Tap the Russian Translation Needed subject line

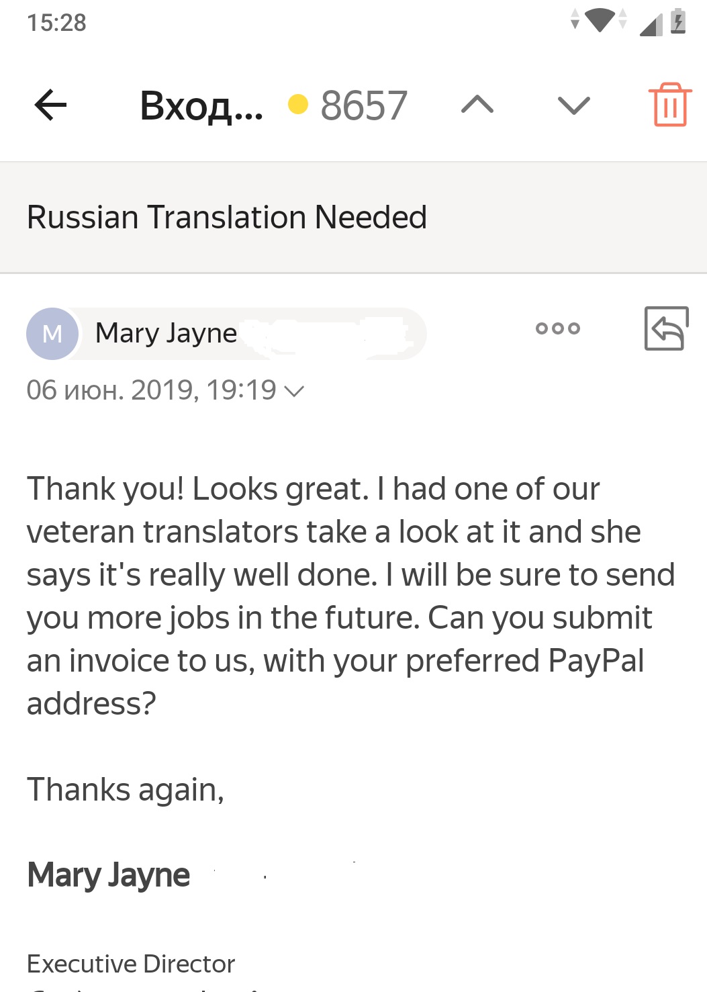tap(226, 218)
